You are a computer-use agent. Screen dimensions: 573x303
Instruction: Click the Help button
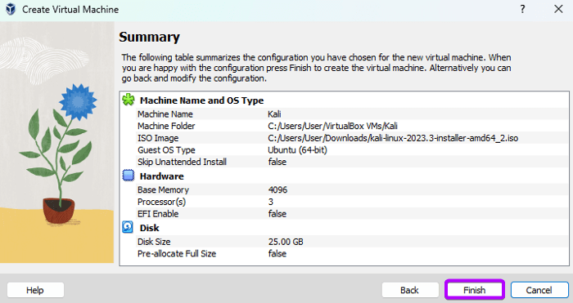pos(35,290)
